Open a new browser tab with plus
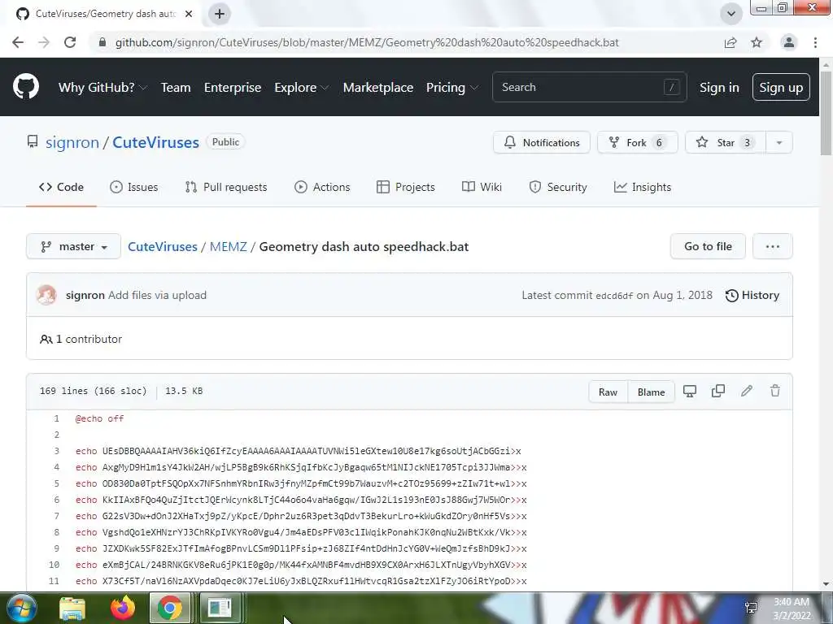833x624 pixels. pyautogui.click(x=220, y=14)
